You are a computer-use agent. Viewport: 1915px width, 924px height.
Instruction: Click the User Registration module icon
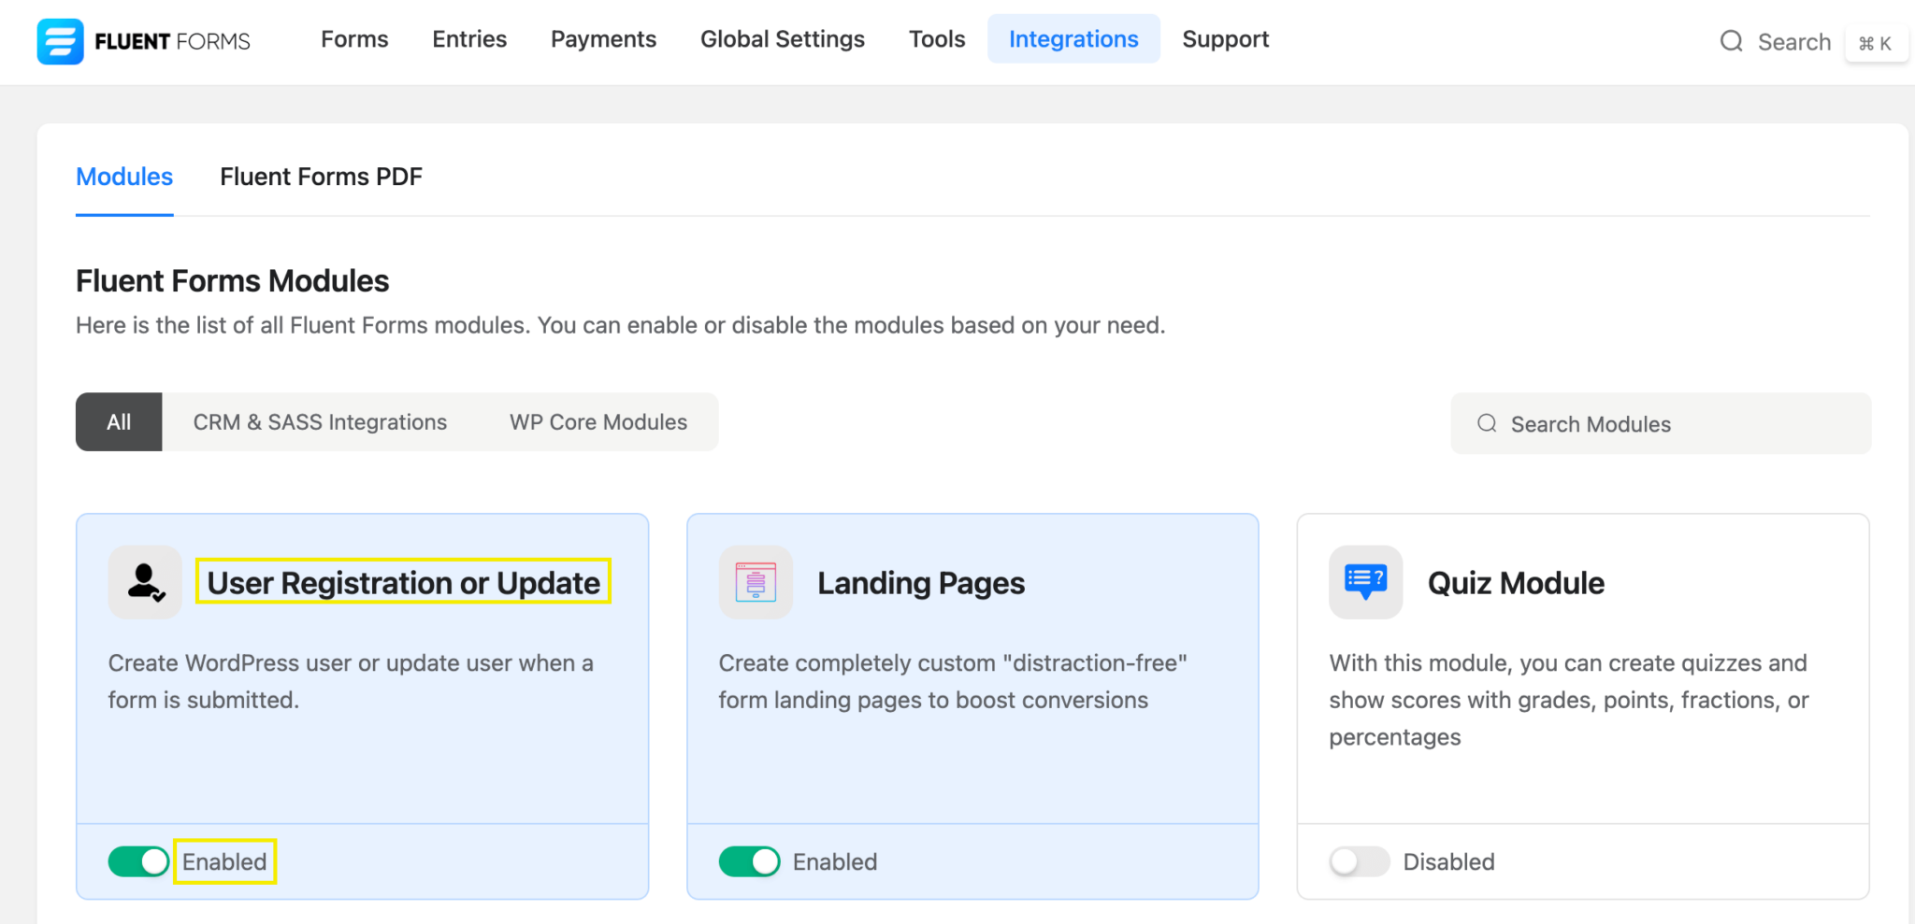click(145, 582)
